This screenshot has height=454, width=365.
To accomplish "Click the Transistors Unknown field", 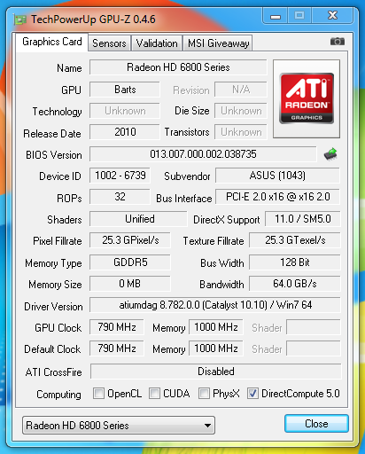I will pos(241,132).
